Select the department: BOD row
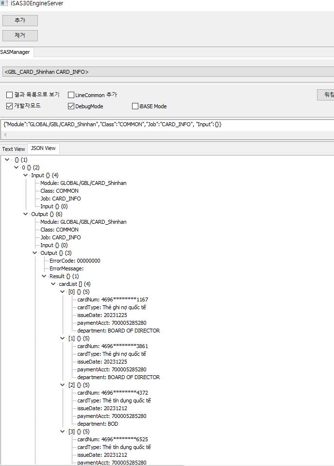334x466 pixels. pos(98,424)
